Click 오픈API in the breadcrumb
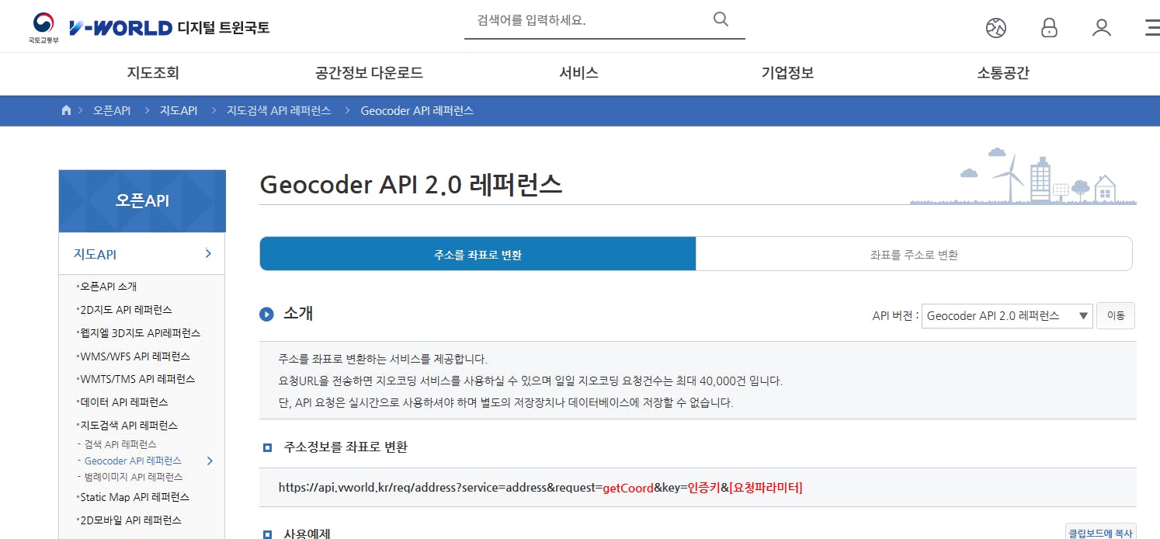Image resolution: width=1160 pixels, height=539 pixels. click(x=112, y=110)
